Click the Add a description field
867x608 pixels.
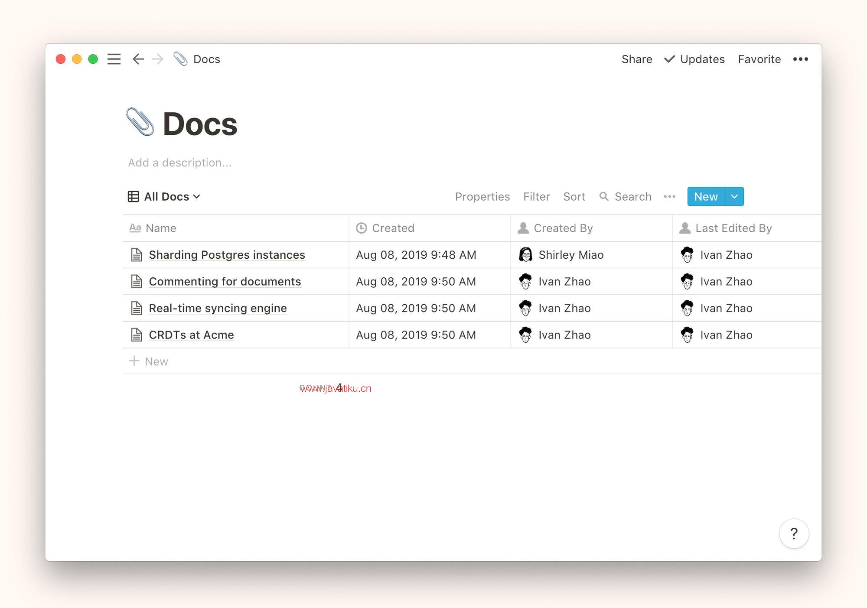point(179,163)
